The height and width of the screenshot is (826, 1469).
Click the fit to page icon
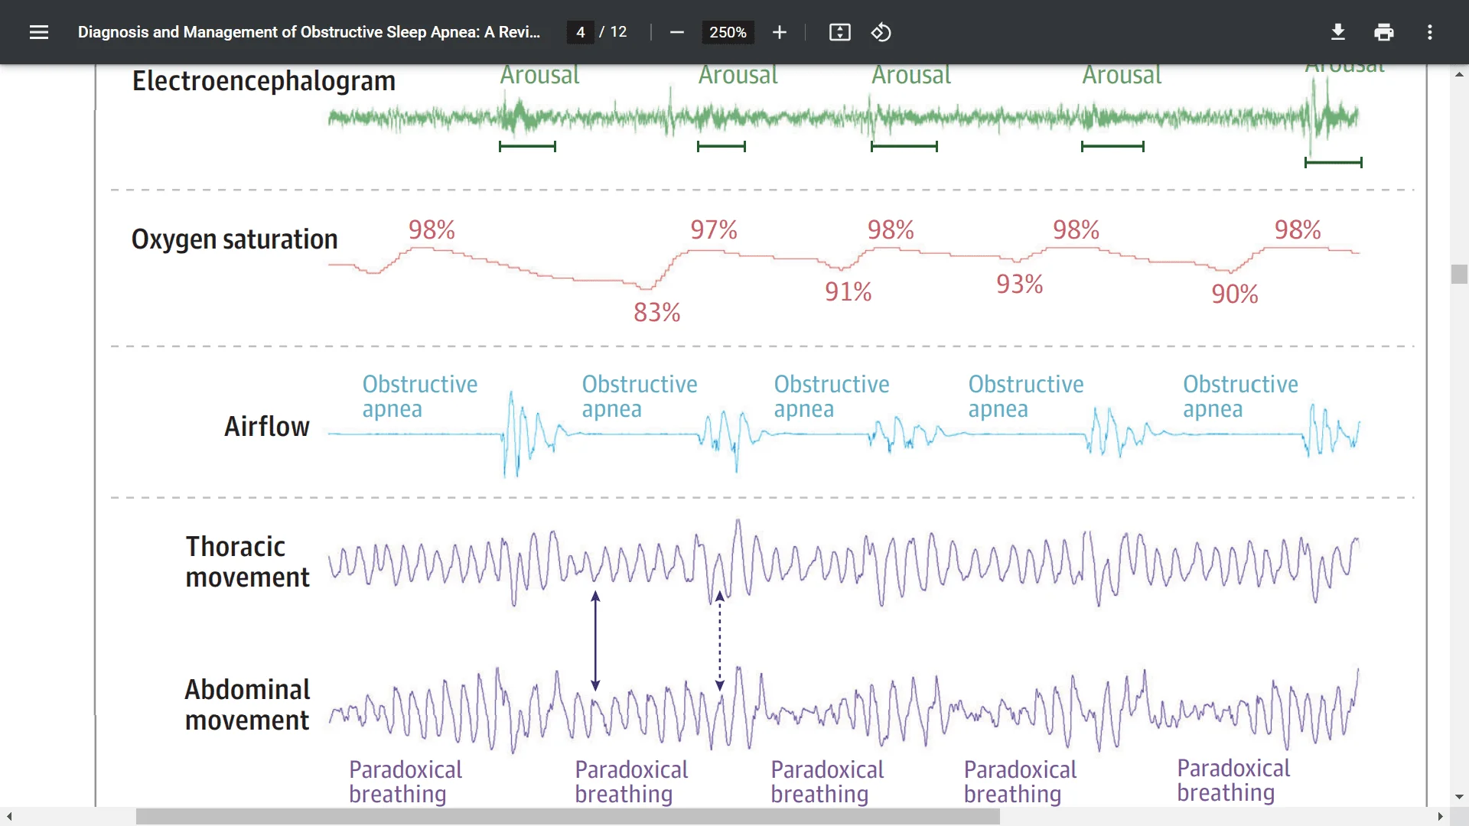[840, 32]
